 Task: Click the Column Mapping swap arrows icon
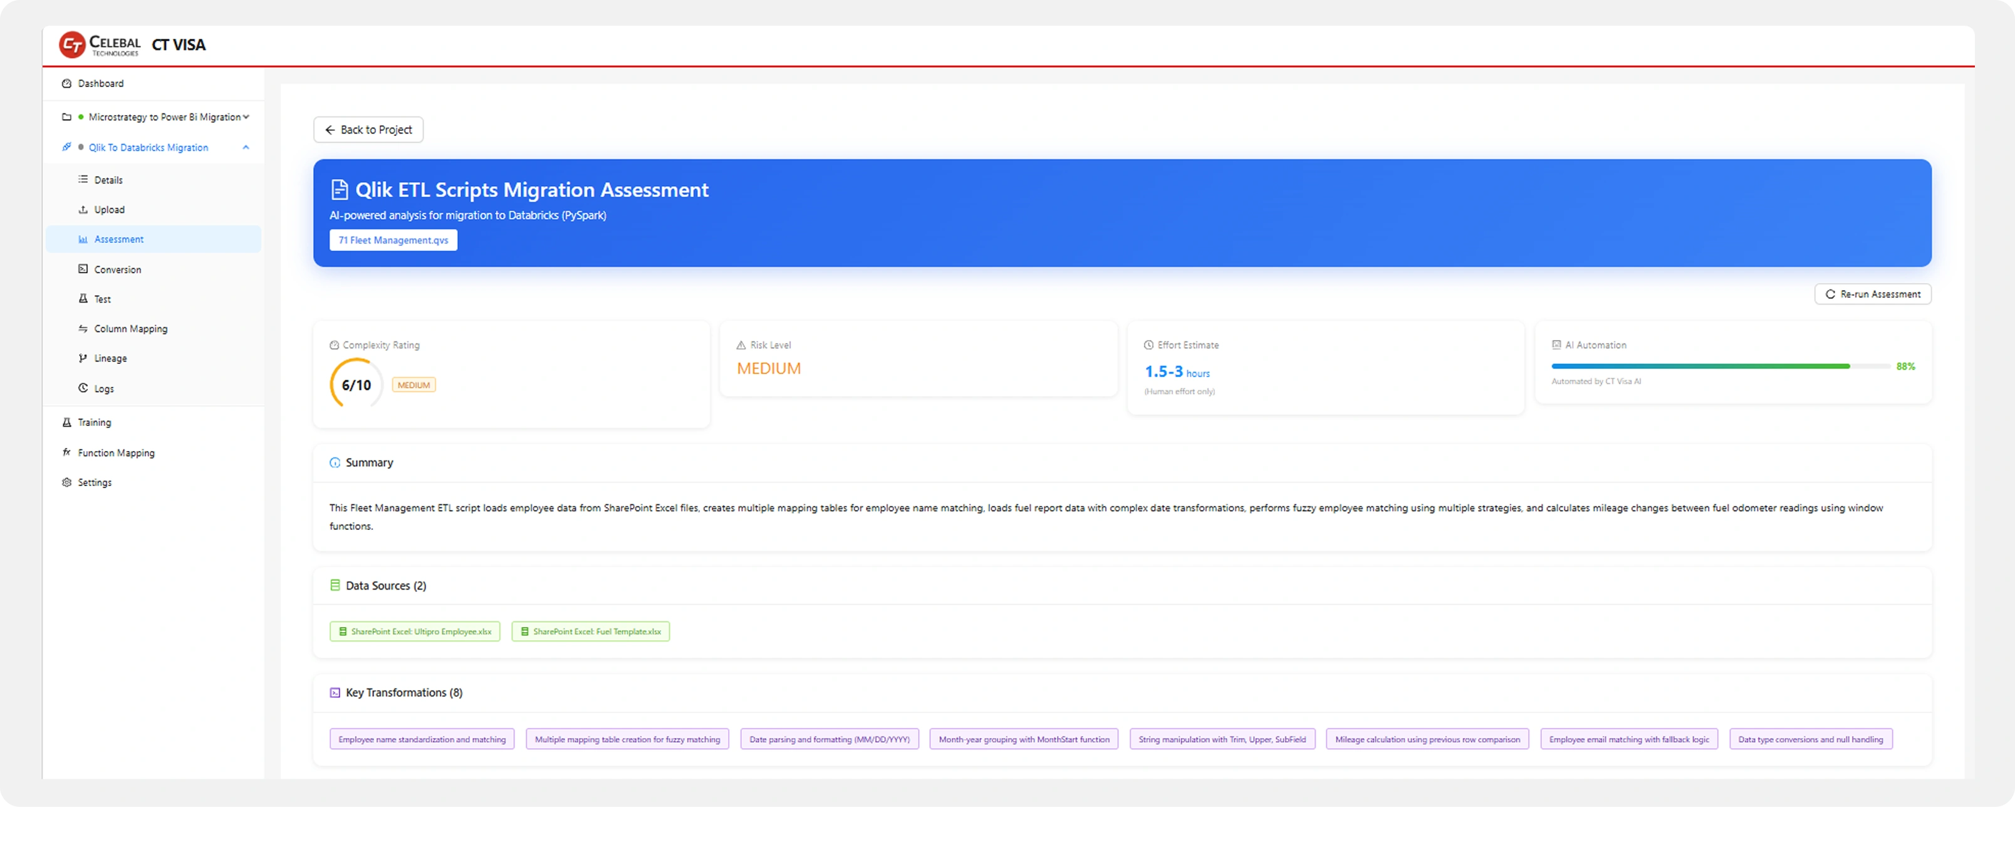[83, 330]
